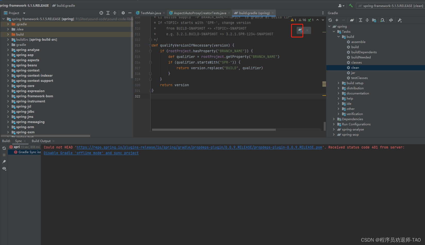425x245 pixels.
Task: Select the testClasses Gradle task
Action: (359, 78)
